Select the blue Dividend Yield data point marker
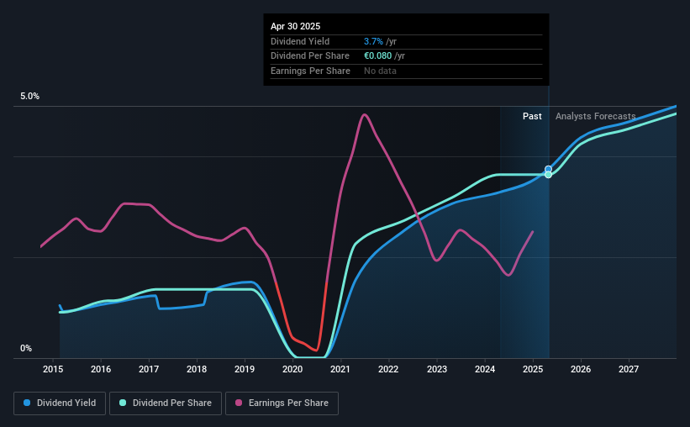This screenshot has height=427, width=690. click(548, 169)
